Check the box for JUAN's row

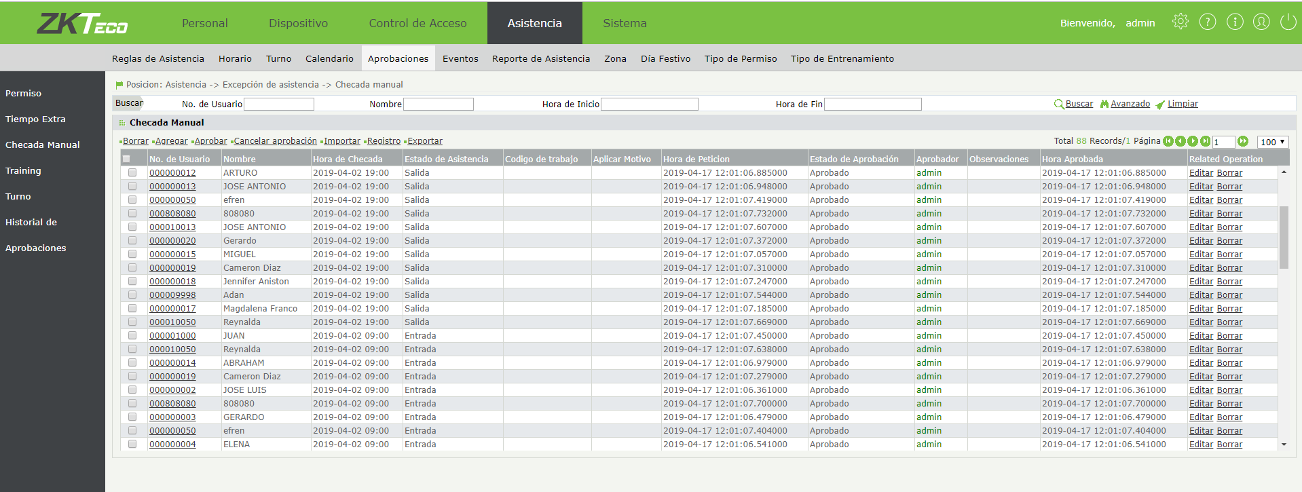click(132, 335)
